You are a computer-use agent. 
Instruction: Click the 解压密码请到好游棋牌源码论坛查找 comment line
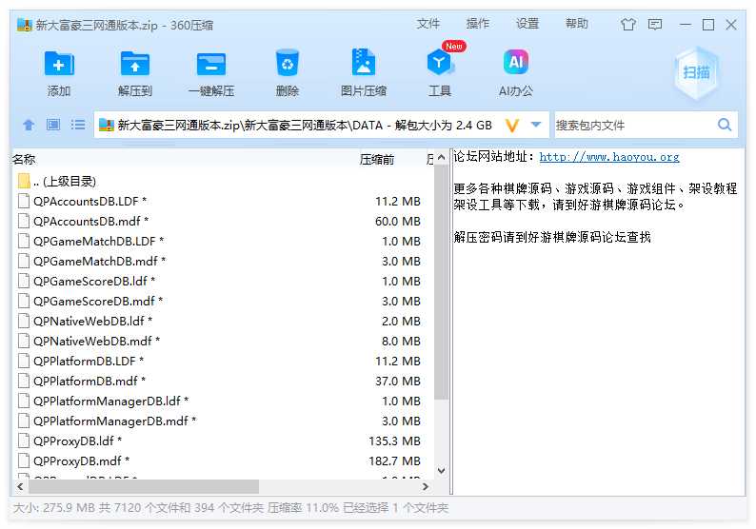[552, 237]
